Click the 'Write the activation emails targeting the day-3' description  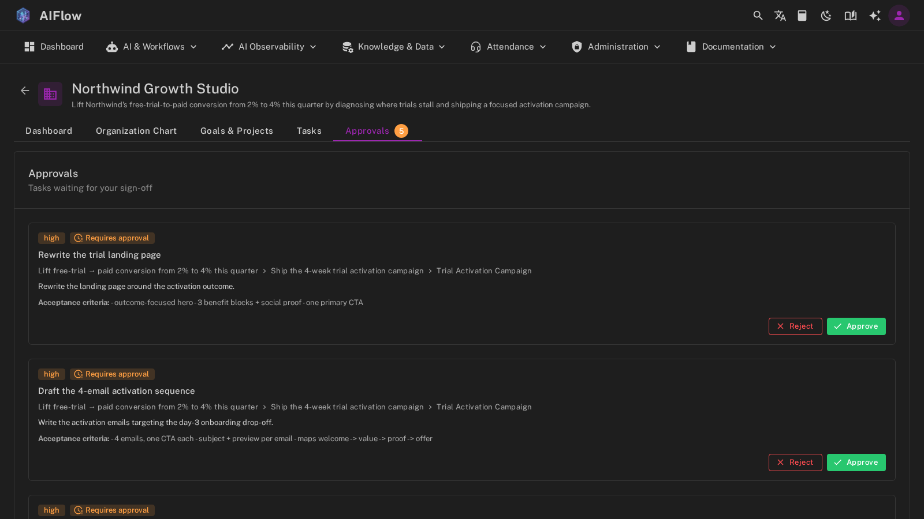click(156, 423)
